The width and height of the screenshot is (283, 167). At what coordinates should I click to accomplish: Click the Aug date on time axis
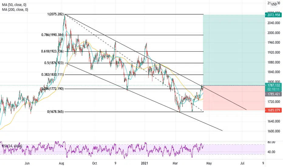pyautogui.click(x=62, y=163)
